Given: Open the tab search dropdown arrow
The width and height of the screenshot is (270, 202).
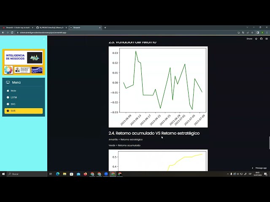Looking at the screenshot, I should (x=248, y=27).
